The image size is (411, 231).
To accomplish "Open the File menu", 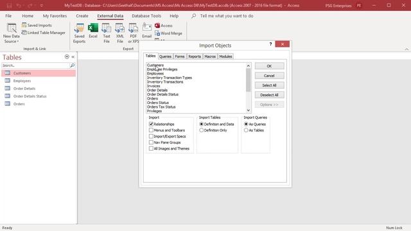I will coord(8,15).
